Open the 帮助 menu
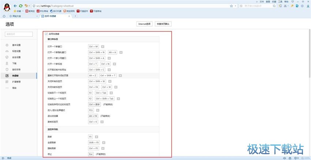The width and height of the screenshot is (311, 160). pyautogui.click(x=286, y=1)
